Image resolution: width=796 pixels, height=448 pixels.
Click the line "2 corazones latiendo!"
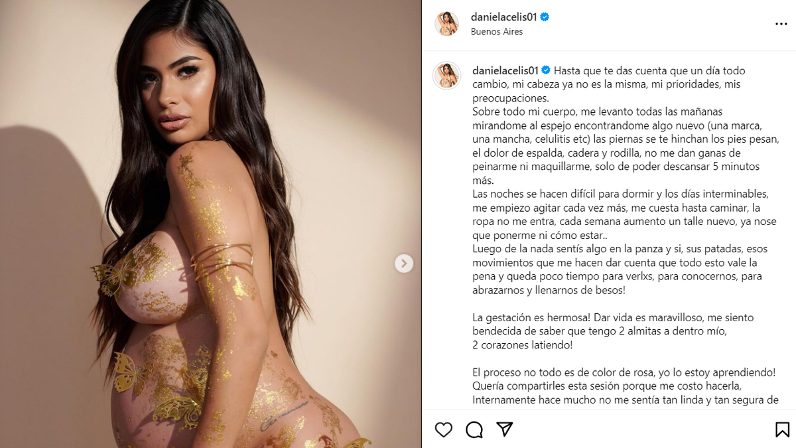point(522,345)
